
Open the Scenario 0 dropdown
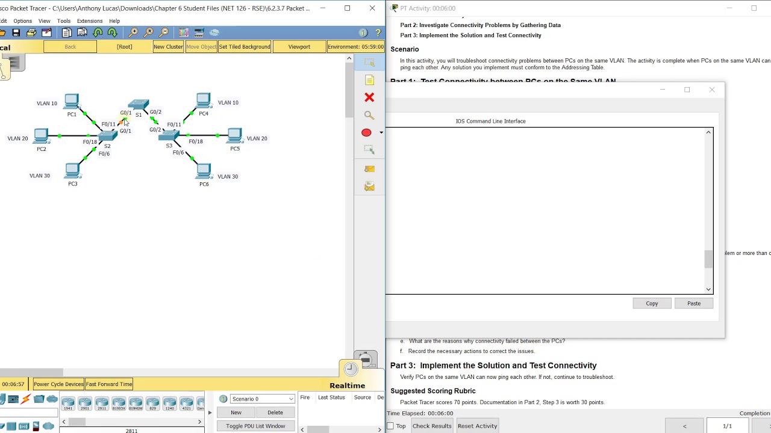pyautogui.click(x=262, y=399)
